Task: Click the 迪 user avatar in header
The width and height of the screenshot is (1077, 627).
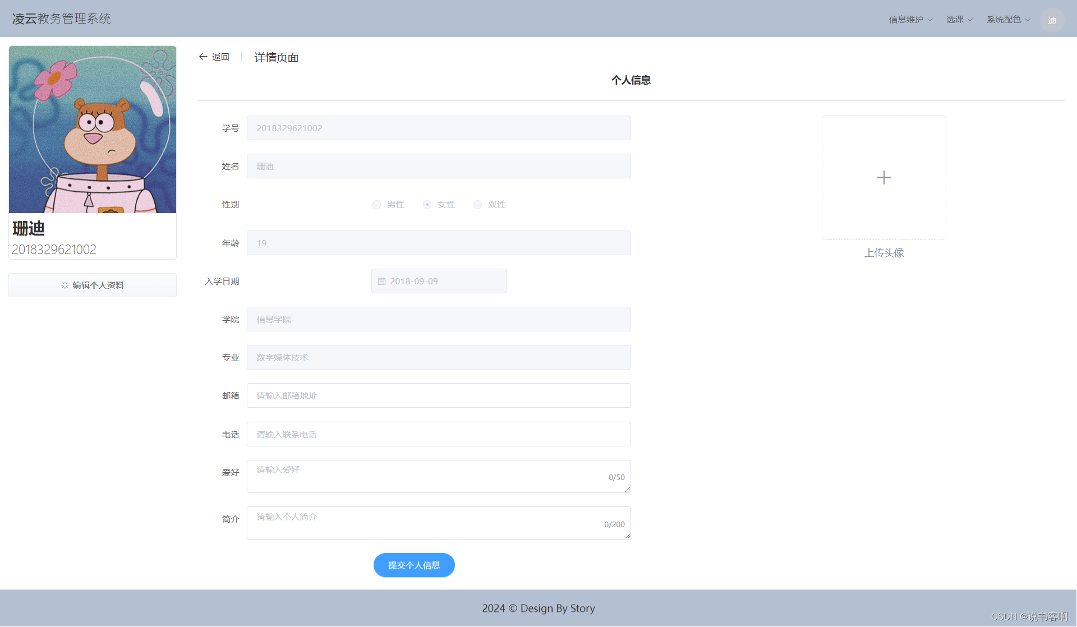Action: pos(1052,20)
